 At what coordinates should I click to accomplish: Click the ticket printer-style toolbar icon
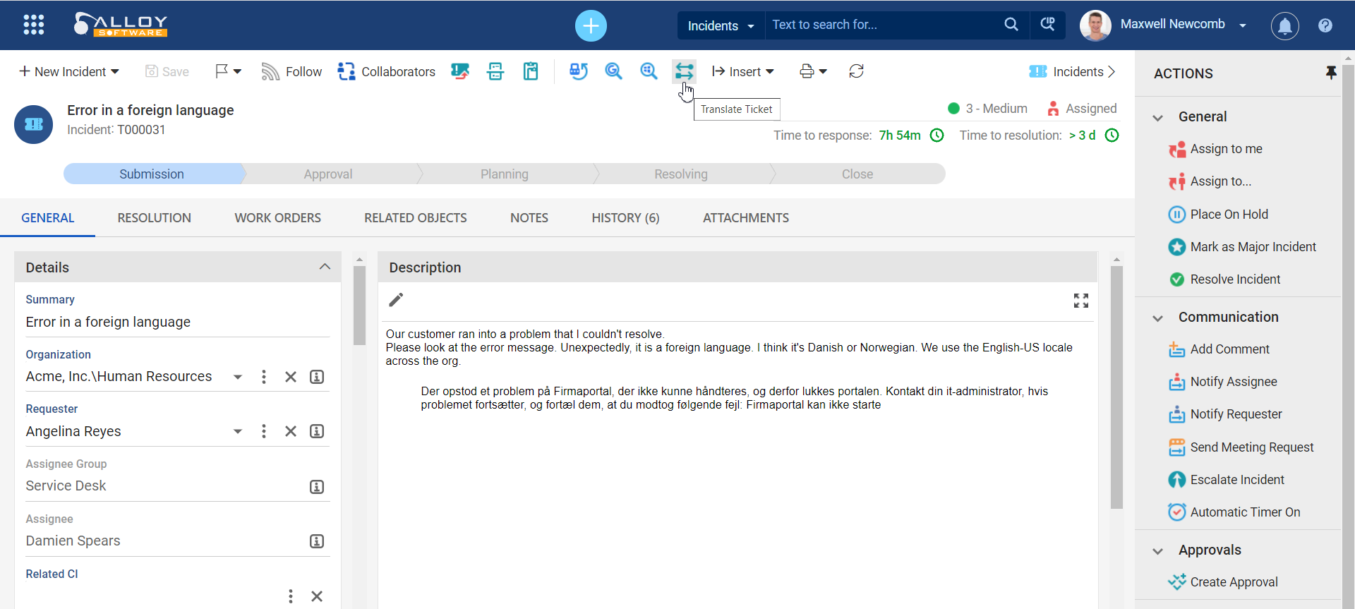(495, 71)
